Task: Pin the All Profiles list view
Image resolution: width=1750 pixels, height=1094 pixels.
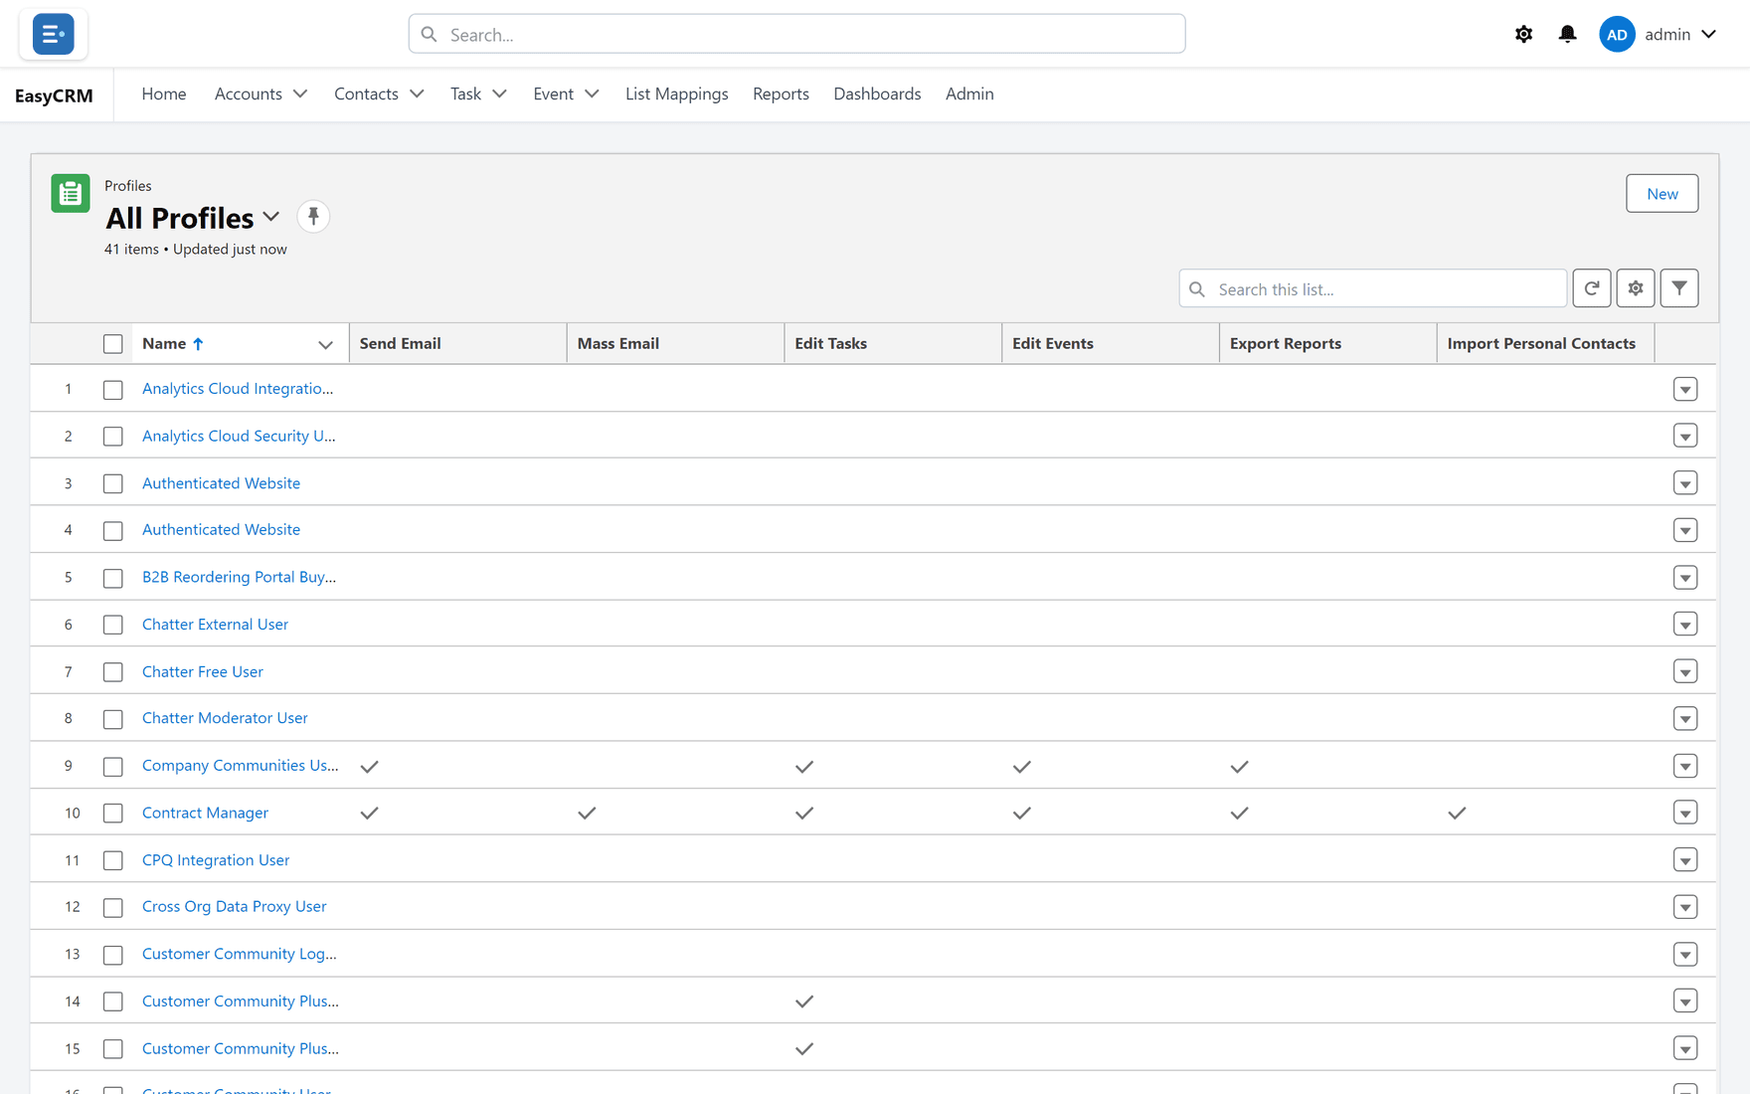Action: (x=313, y=217)
